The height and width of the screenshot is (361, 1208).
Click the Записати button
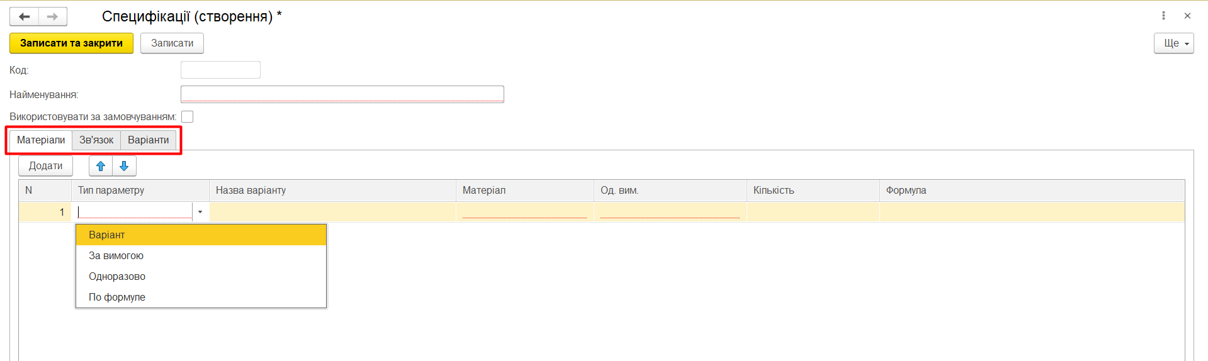click(x=172, y=43)
